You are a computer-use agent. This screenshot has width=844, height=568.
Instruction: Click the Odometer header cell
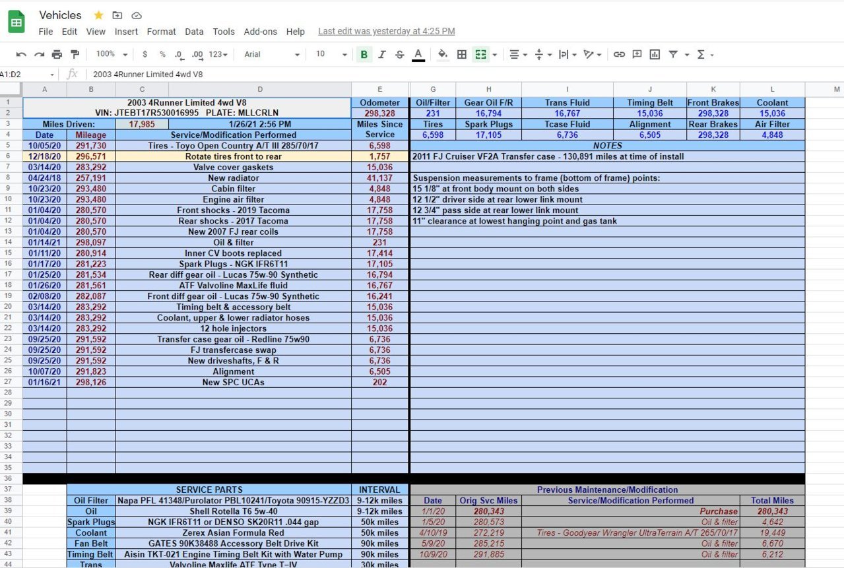click(x=379, y=103)
